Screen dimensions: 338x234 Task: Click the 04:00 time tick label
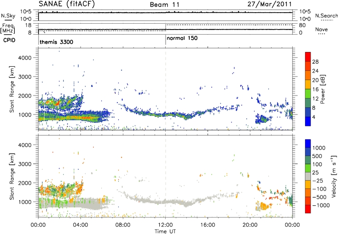pyautogui.click(x=80, y=225)
